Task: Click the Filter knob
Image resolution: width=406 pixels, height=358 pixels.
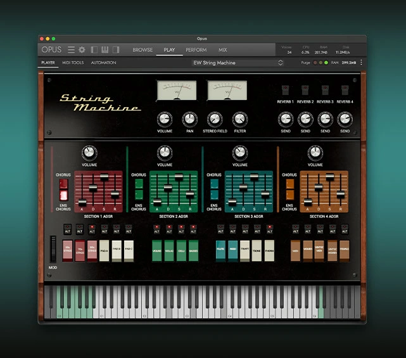Action: pos(240,119)
